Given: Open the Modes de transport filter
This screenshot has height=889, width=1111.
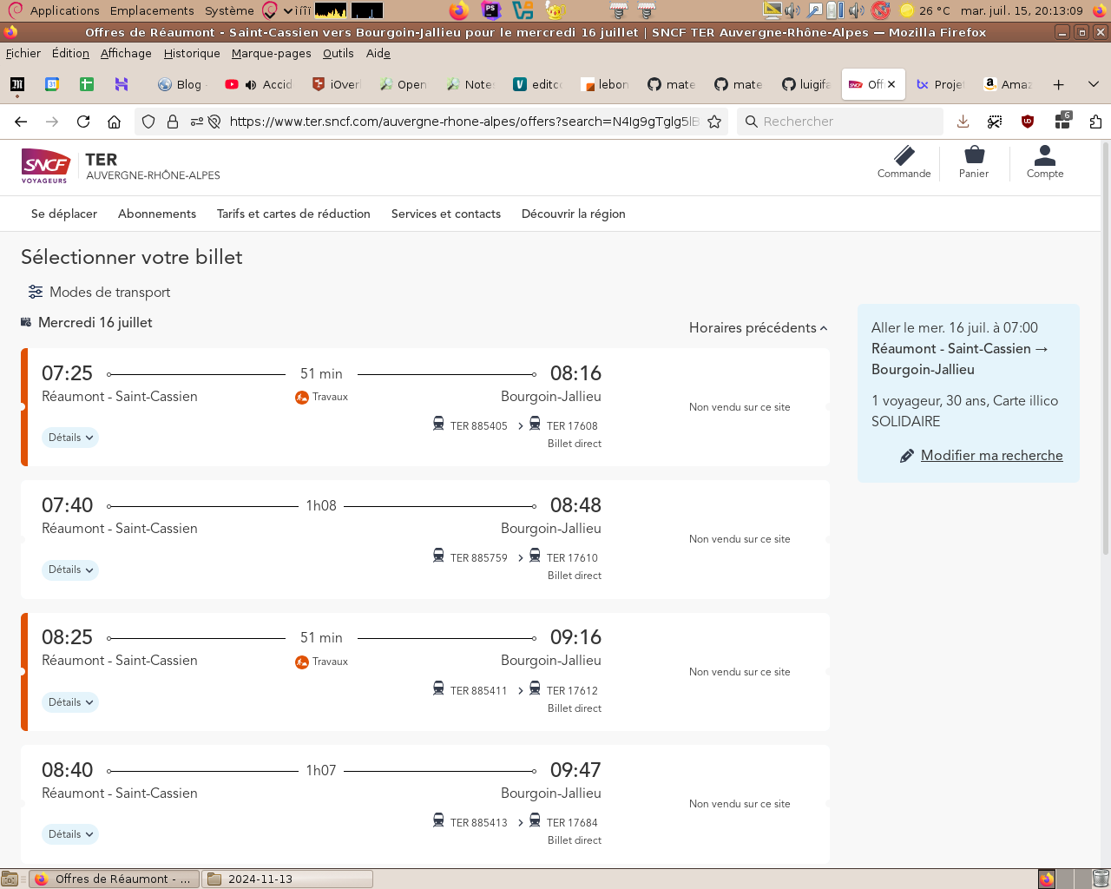Looking at the screenshot, I should [99, 292].
